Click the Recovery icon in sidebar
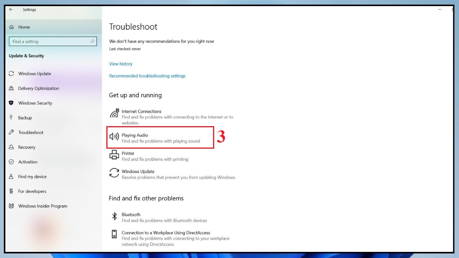Screen dimensions: 459x258 (11, 147)
